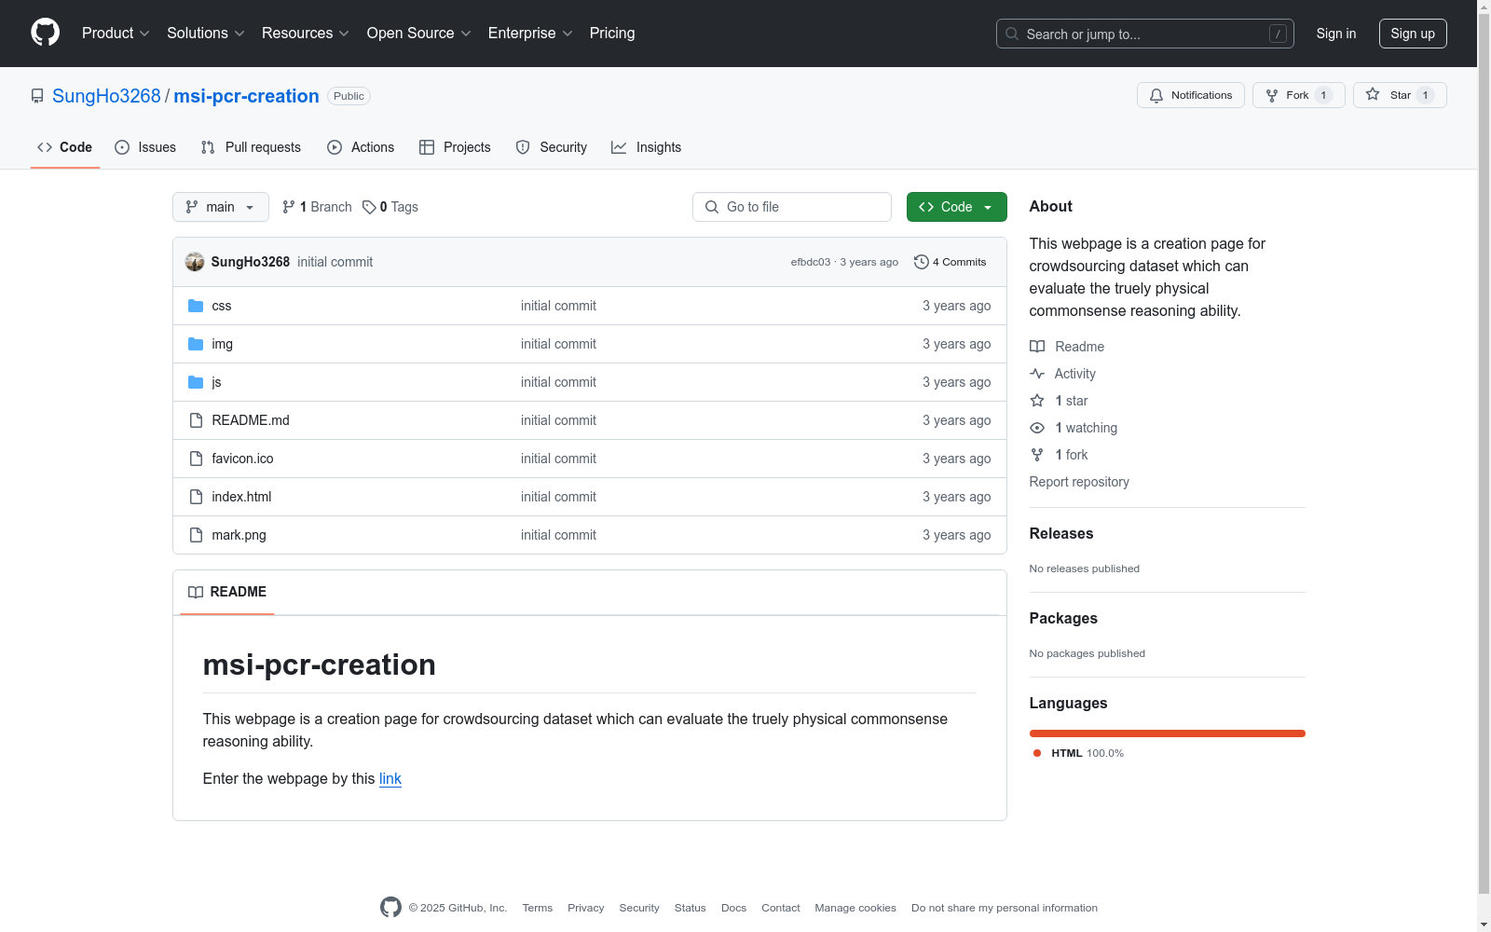
Task: Click the book icon on the README tab
Action: pos(196,592)
